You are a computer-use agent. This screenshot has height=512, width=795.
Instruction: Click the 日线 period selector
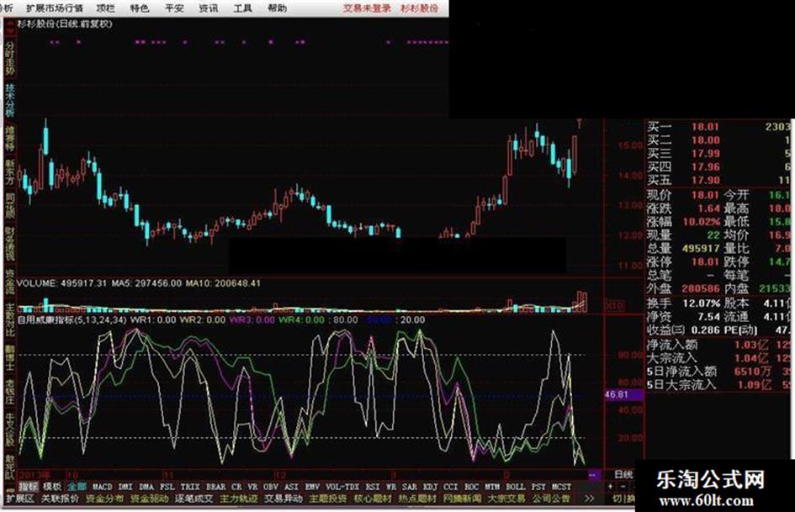(623, 475)
